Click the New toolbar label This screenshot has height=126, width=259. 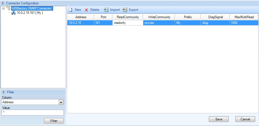[x=78, y=10]
